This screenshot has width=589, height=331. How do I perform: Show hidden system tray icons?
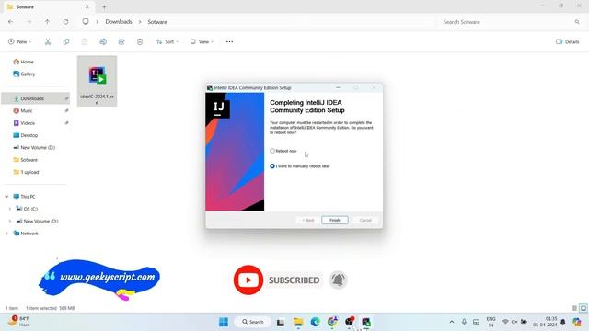(452, 322)
